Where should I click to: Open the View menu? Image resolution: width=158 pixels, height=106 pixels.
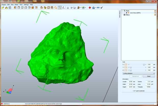pos(21,5)
